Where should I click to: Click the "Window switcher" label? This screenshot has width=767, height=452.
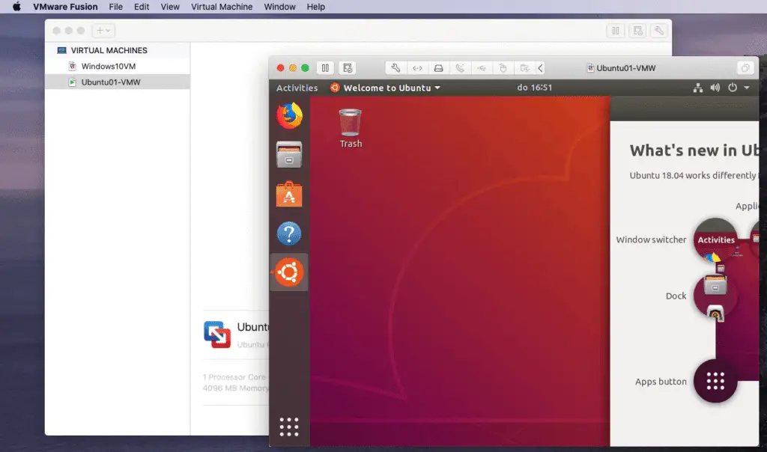coord(651,240)
